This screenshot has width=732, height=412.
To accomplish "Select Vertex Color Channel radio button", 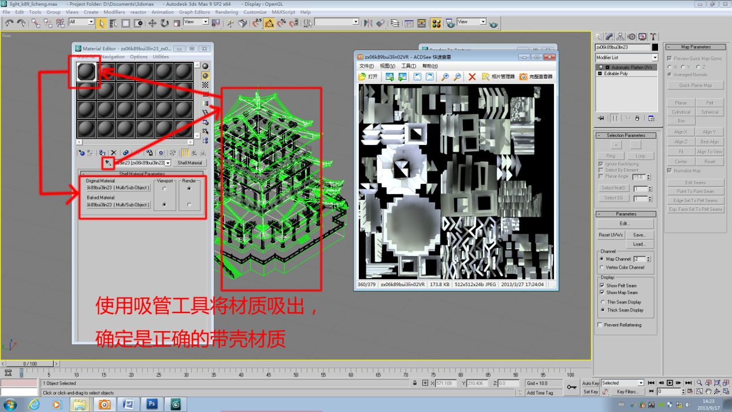I will [x=601, y=268].
